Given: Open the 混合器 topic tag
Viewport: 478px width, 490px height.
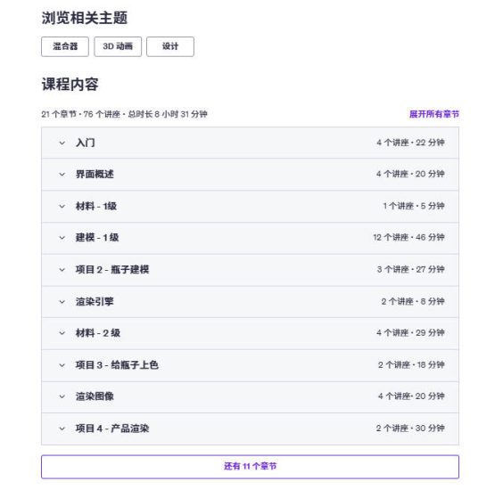Looking at the screenshot, I should click(x=65, y=46).
